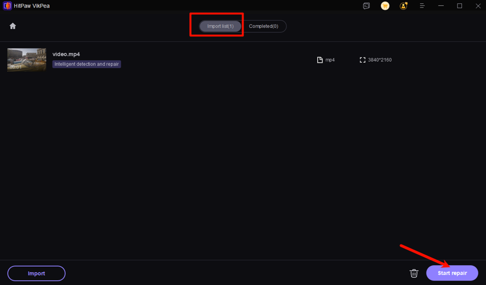Screen dimensions: 486x285
Task: Click the video.mp4 file name
Action: (x=66, y=54)
